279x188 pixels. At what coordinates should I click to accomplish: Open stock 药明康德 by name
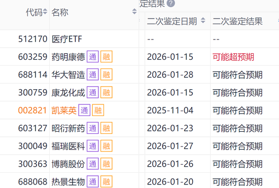click(x=68, y=57)
